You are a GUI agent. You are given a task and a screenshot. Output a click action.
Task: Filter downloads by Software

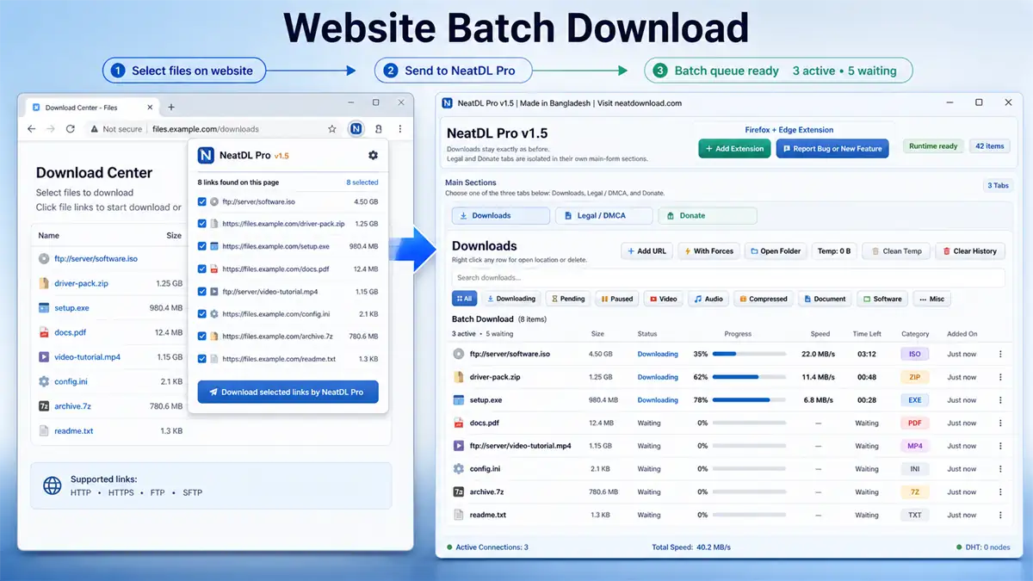coord(882,299)
